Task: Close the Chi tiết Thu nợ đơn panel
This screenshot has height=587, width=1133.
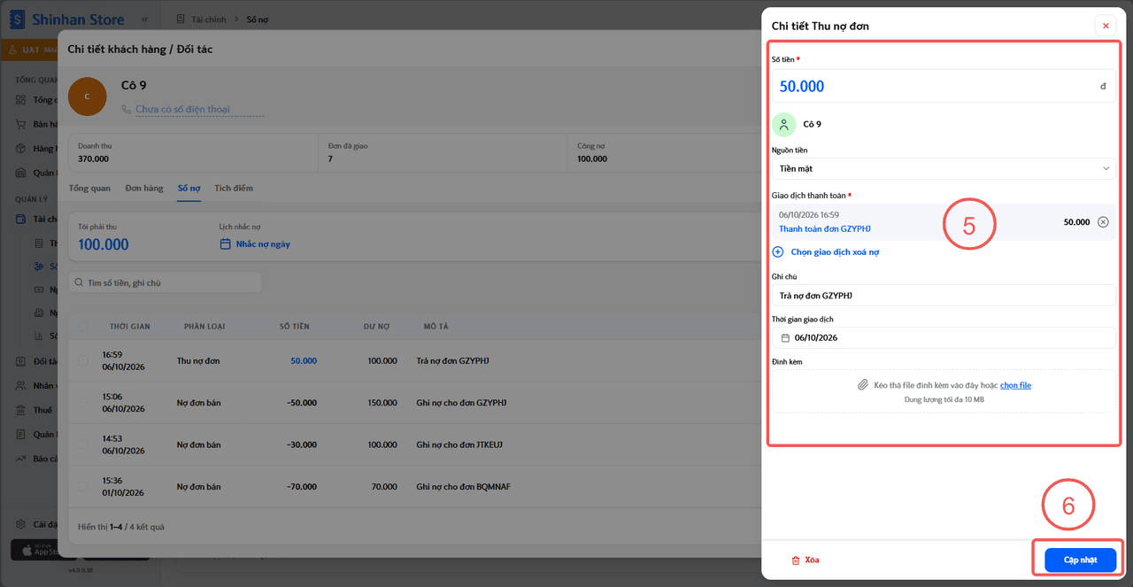Action: point(1106,26)
